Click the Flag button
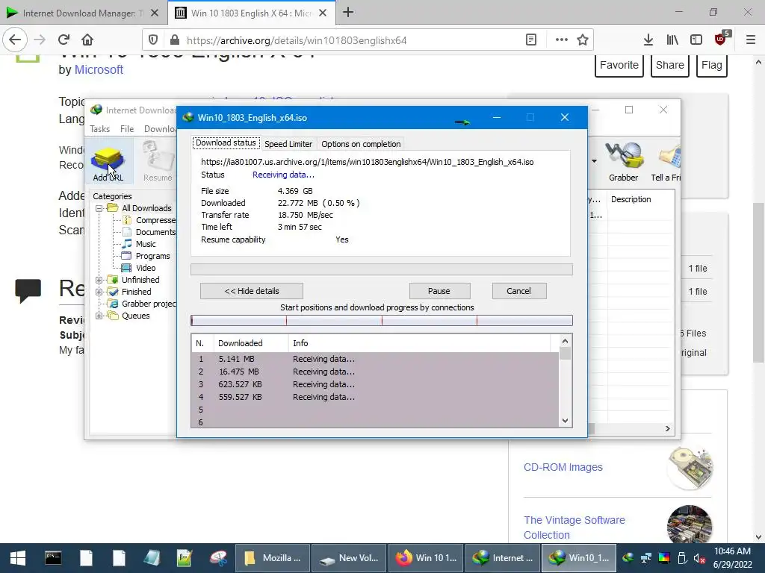Image resolution: width=765 pixels, height=573 pixels. [x=712, y=66]
